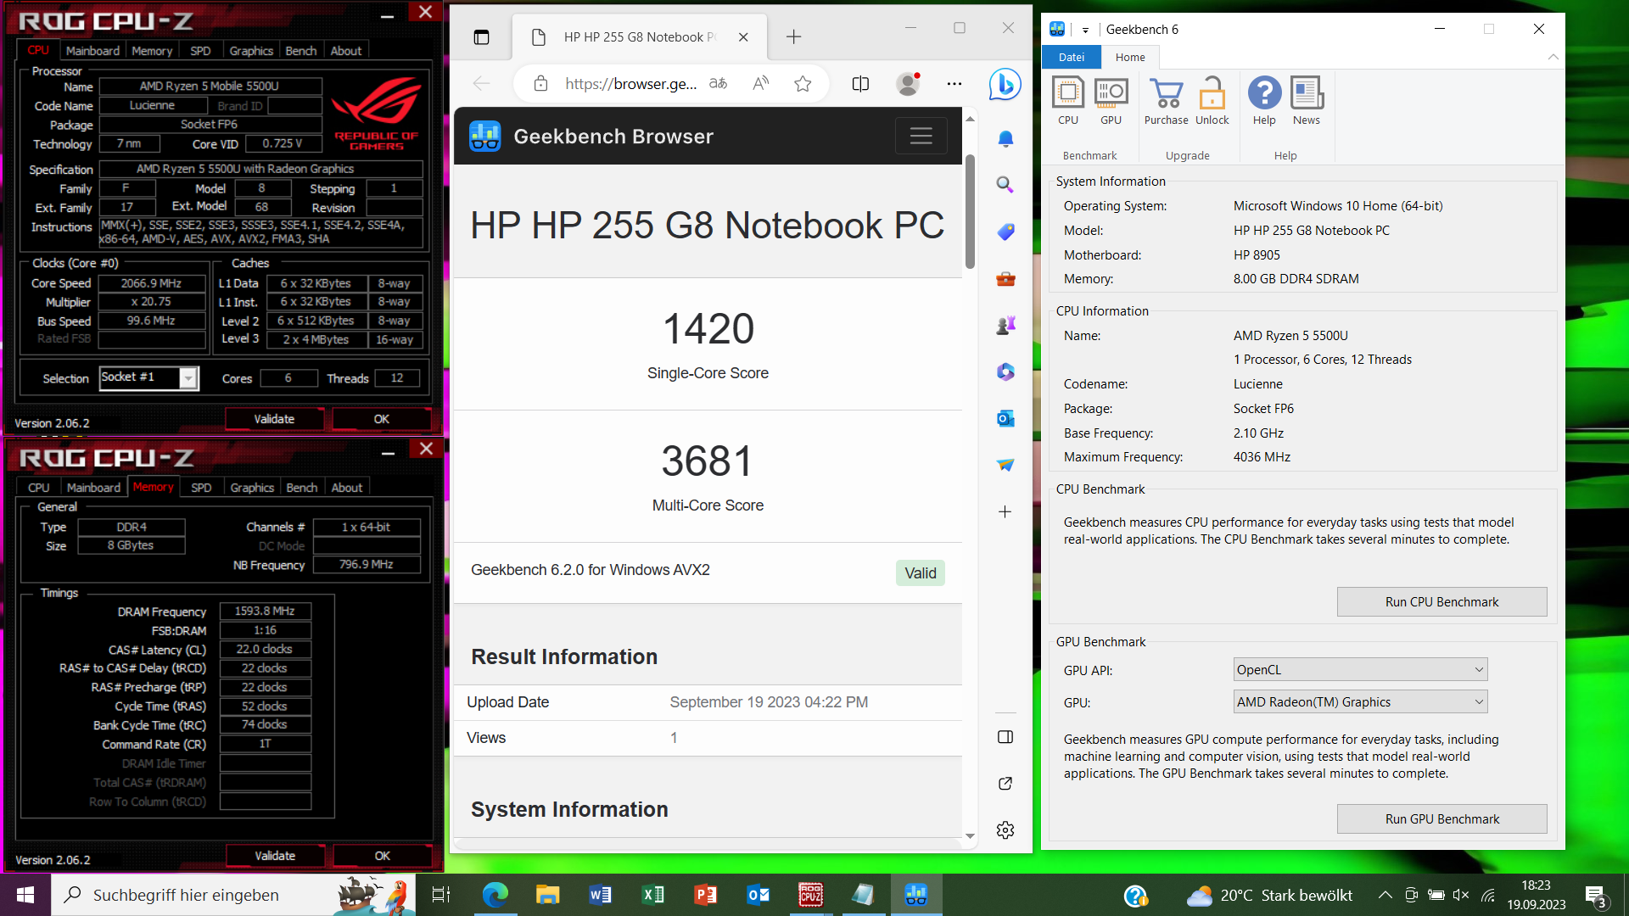This screenshot has width=1629, height=916.
Task: Expand the AMD Radeon Graphics GPU dropdown
Action: tap(1360, 701)
